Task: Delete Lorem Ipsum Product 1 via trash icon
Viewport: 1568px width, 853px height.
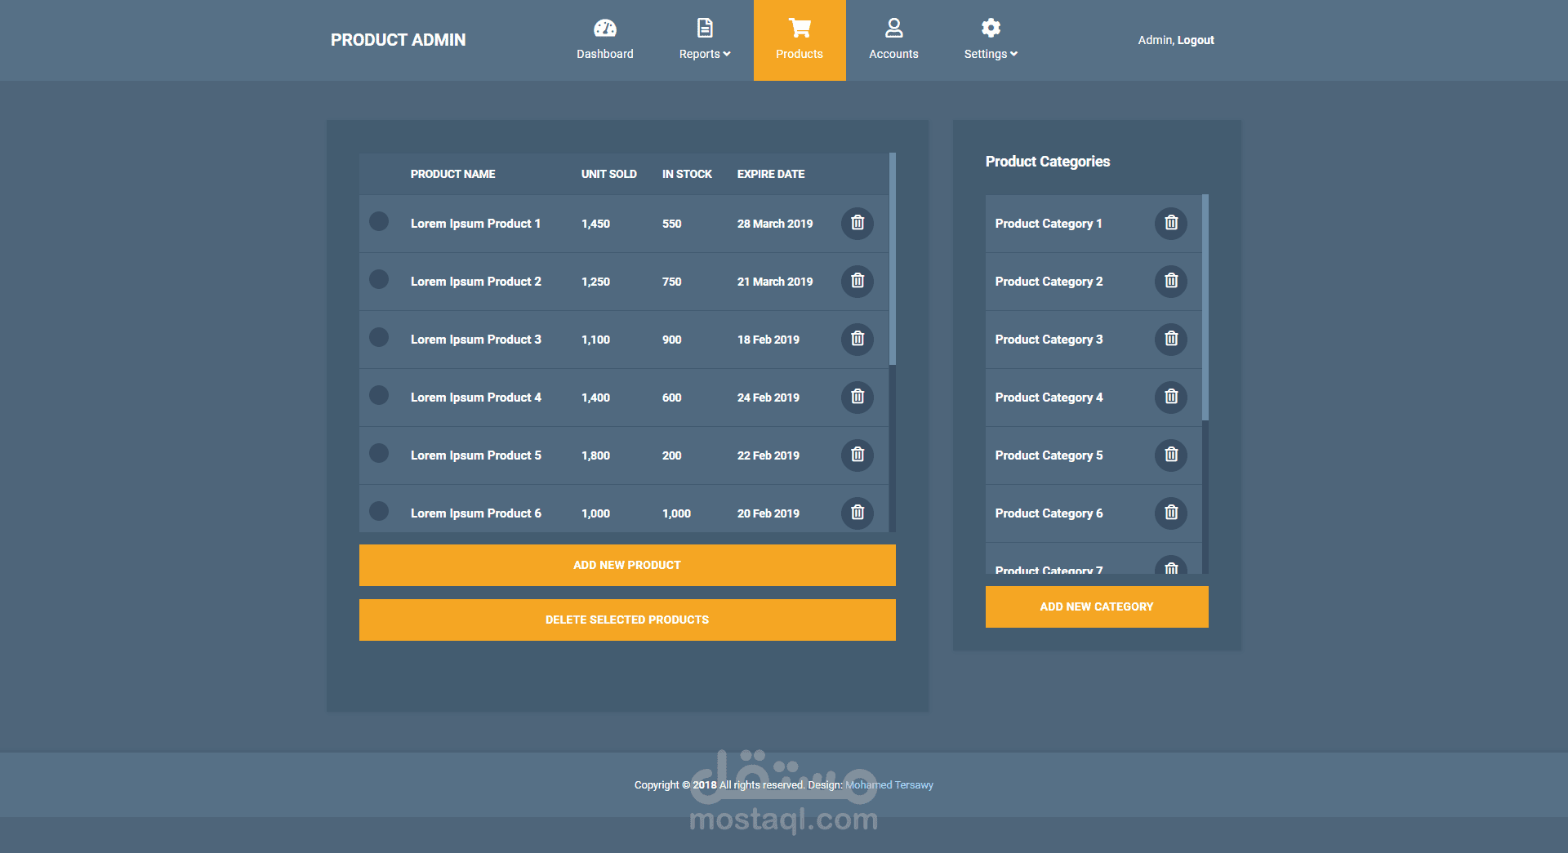Action: tap(857, 223)
